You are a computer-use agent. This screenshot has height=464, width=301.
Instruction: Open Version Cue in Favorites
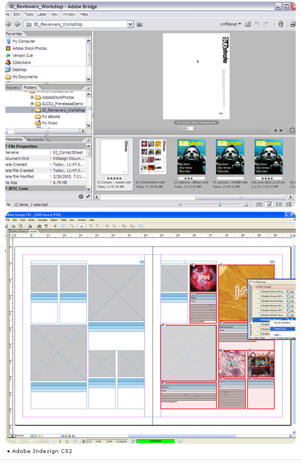[23, 55]
